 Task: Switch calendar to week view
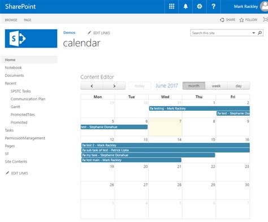216,86
